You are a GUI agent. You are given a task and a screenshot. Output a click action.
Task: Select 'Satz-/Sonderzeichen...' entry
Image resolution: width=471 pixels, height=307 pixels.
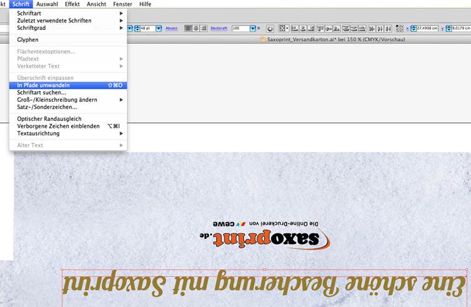68,107
